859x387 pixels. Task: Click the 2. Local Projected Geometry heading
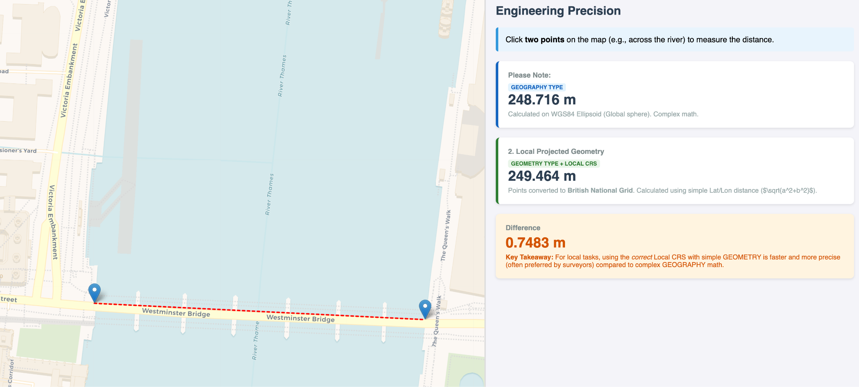tap(556, 151)
